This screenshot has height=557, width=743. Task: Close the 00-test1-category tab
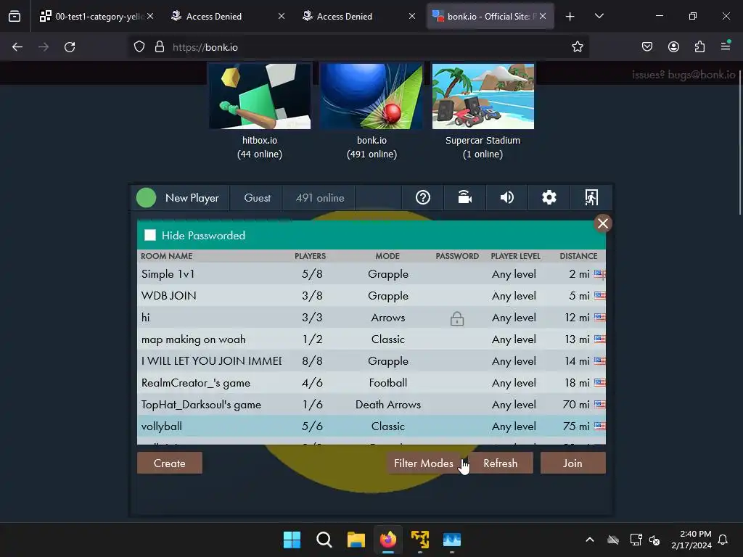150,16
